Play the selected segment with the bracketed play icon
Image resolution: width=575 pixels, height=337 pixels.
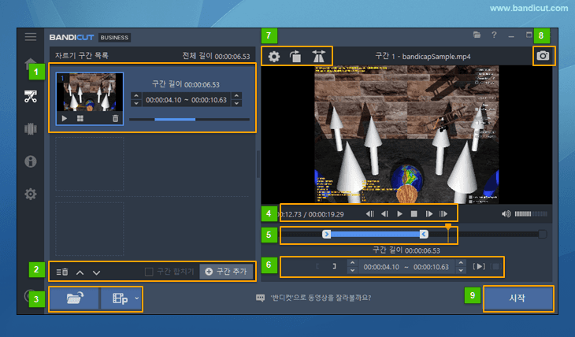479,267
